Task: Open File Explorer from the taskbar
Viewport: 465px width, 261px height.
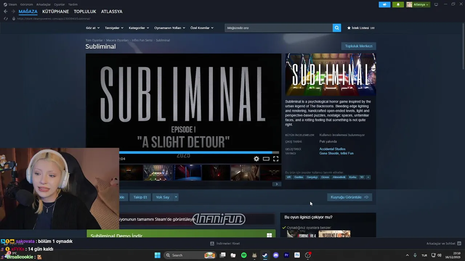Action: 233,255
